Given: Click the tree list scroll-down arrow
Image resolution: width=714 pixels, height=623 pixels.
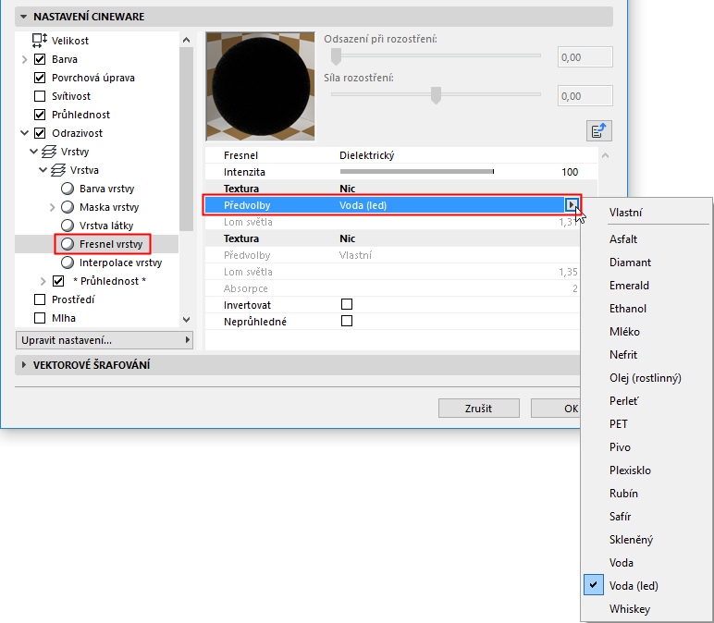Looking at the screenshot, I should coord(186,320).
